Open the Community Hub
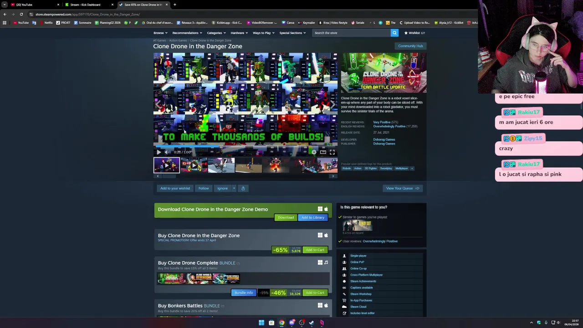Image resolution: width=583 pixels, height=328 pixels. 410,46
